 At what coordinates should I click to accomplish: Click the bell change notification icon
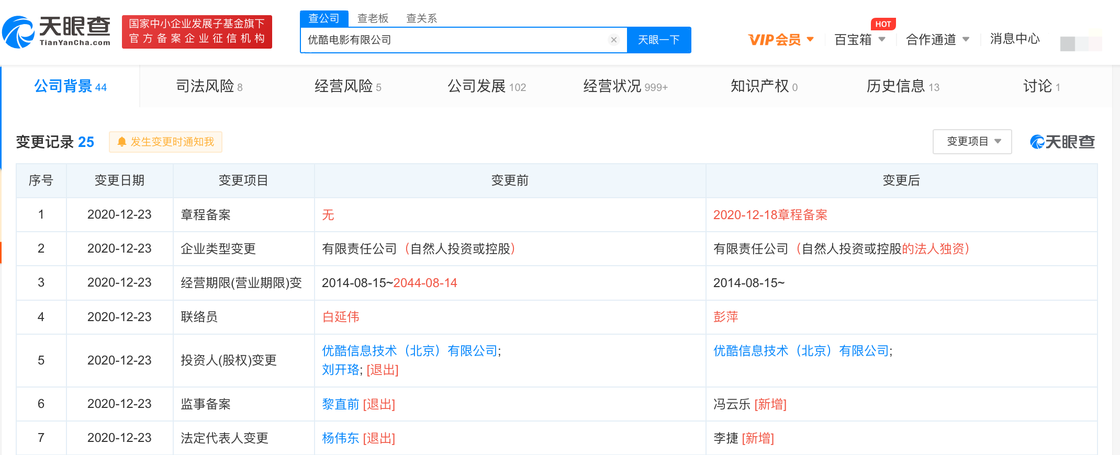point(121,142)
